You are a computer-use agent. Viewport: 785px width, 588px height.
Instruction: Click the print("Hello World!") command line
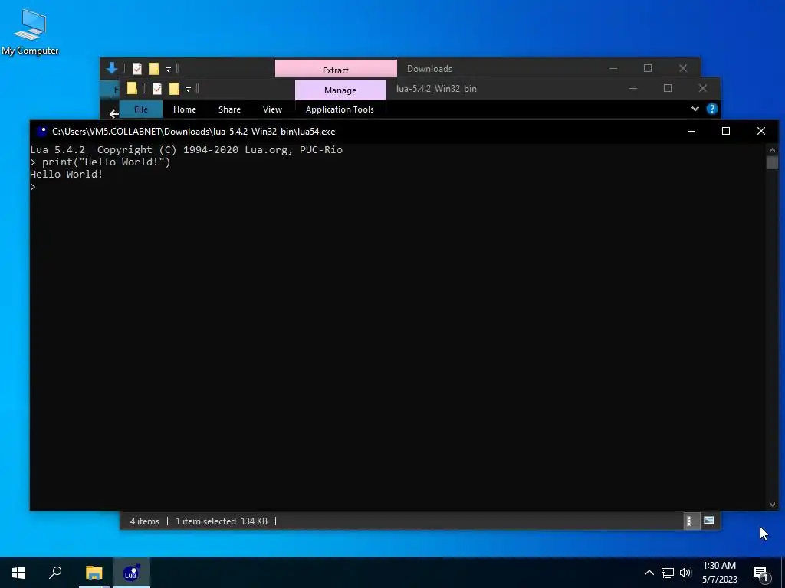tap(100, 162)
